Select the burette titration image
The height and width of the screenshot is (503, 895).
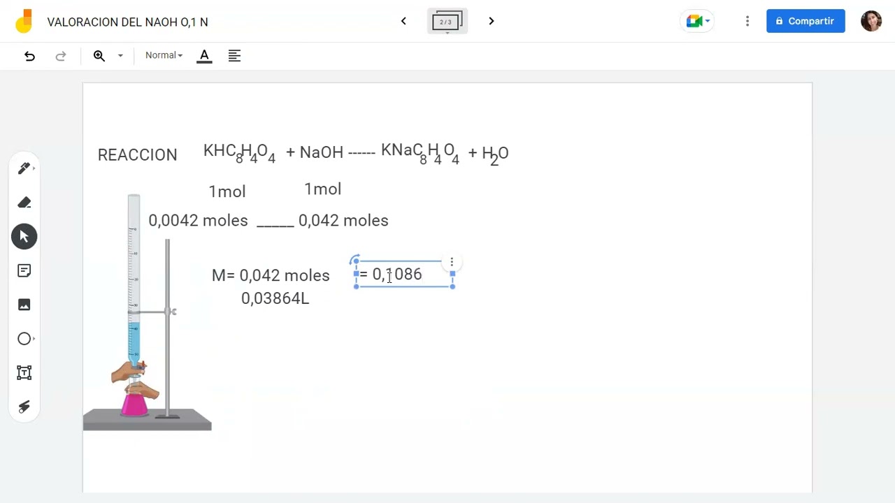[147, 312]
